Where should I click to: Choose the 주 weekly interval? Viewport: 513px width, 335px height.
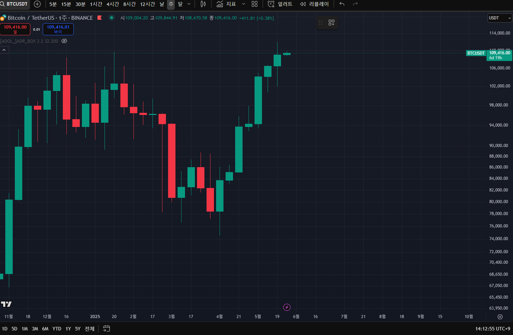click(x=171, y=4)
